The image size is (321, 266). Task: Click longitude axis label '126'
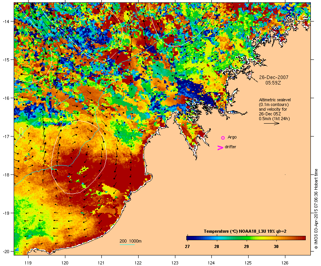[285, 263]
